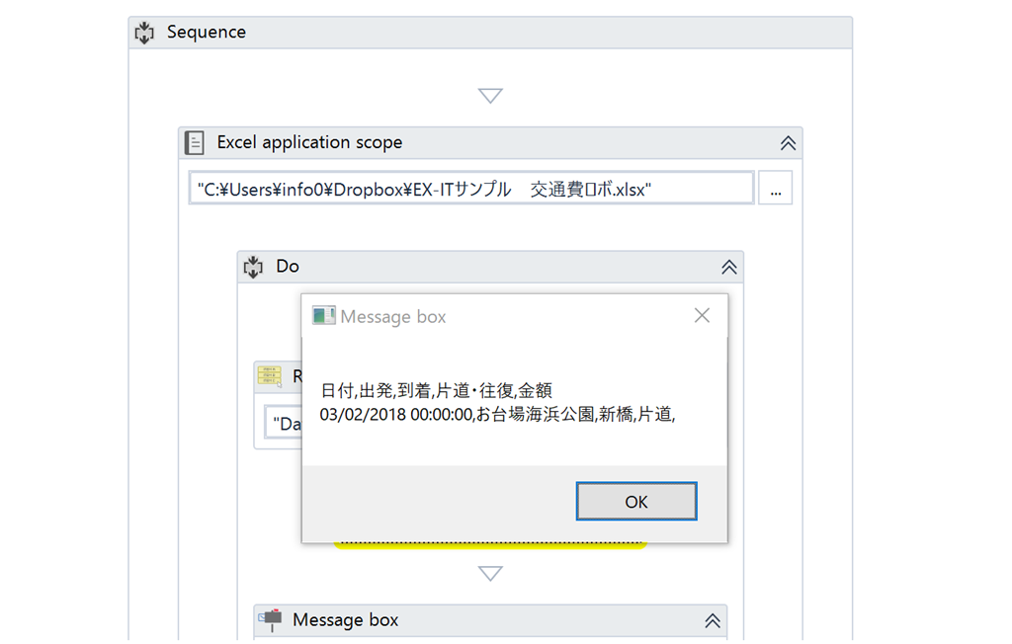Click the Read Range activity icon
The height and width of the screenshot is (644, 1012).
(x=269, y=375)
